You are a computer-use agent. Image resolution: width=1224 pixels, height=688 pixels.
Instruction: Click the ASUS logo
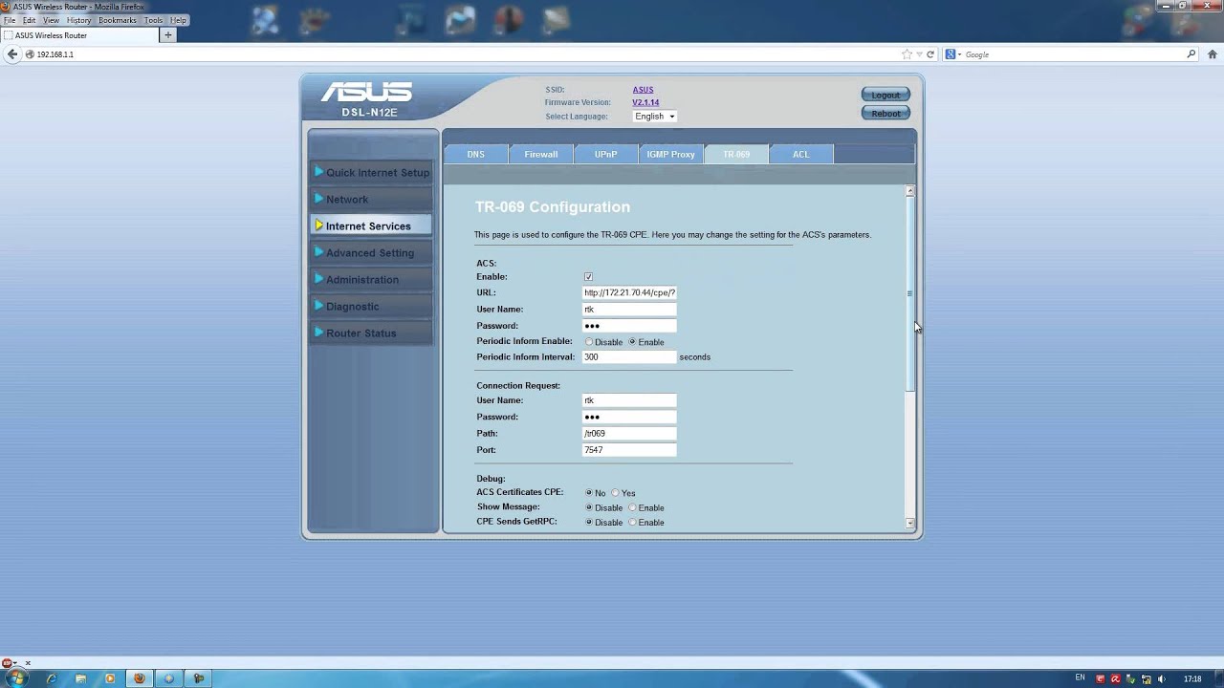pyautogui.click(x=367, y=93)
